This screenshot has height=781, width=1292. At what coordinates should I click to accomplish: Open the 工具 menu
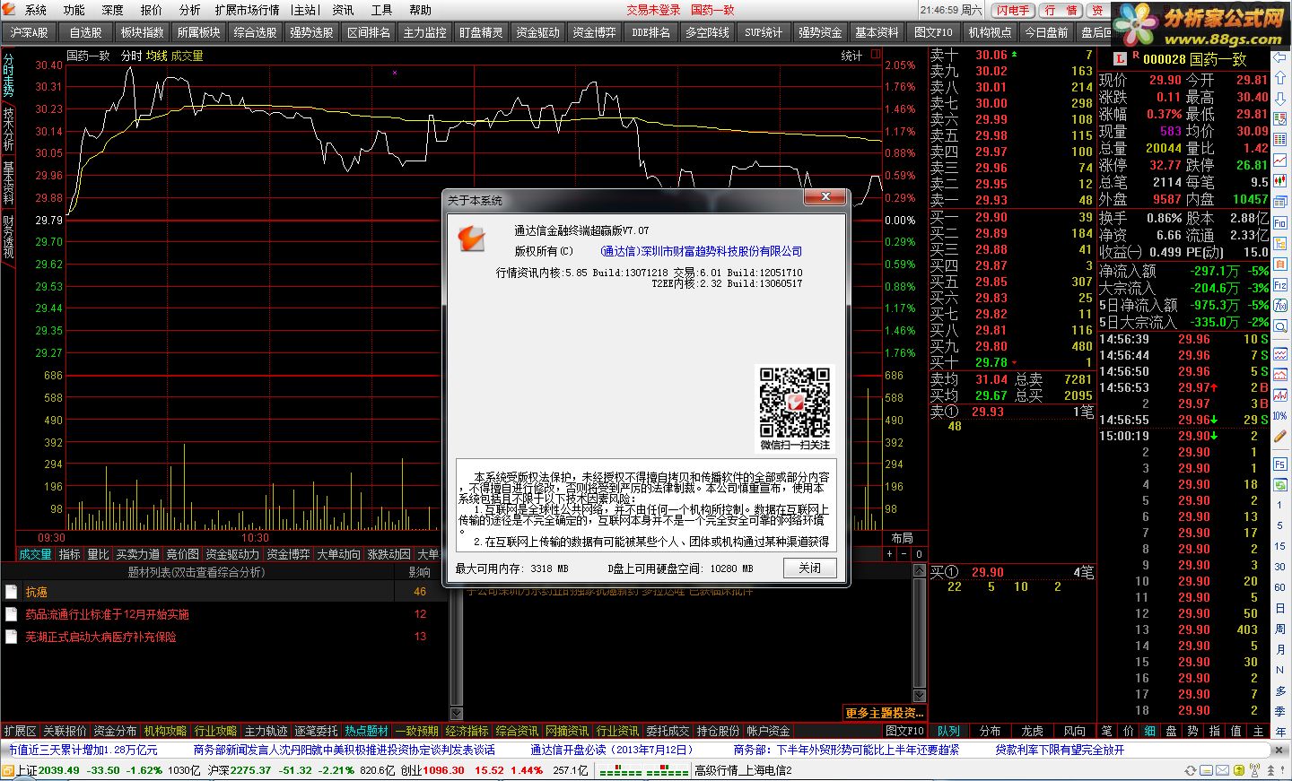coord(381,10)
